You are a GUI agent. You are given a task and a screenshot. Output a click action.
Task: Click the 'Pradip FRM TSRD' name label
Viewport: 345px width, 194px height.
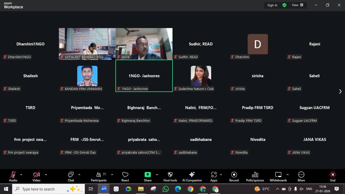click(248, 120)
